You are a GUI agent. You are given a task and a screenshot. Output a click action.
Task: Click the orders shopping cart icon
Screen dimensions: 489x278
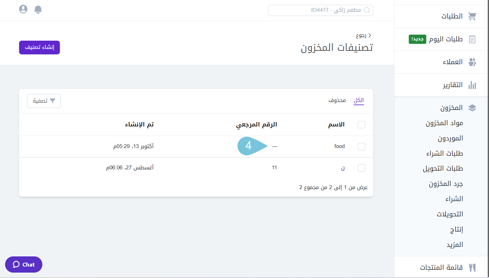click(472, 16)
